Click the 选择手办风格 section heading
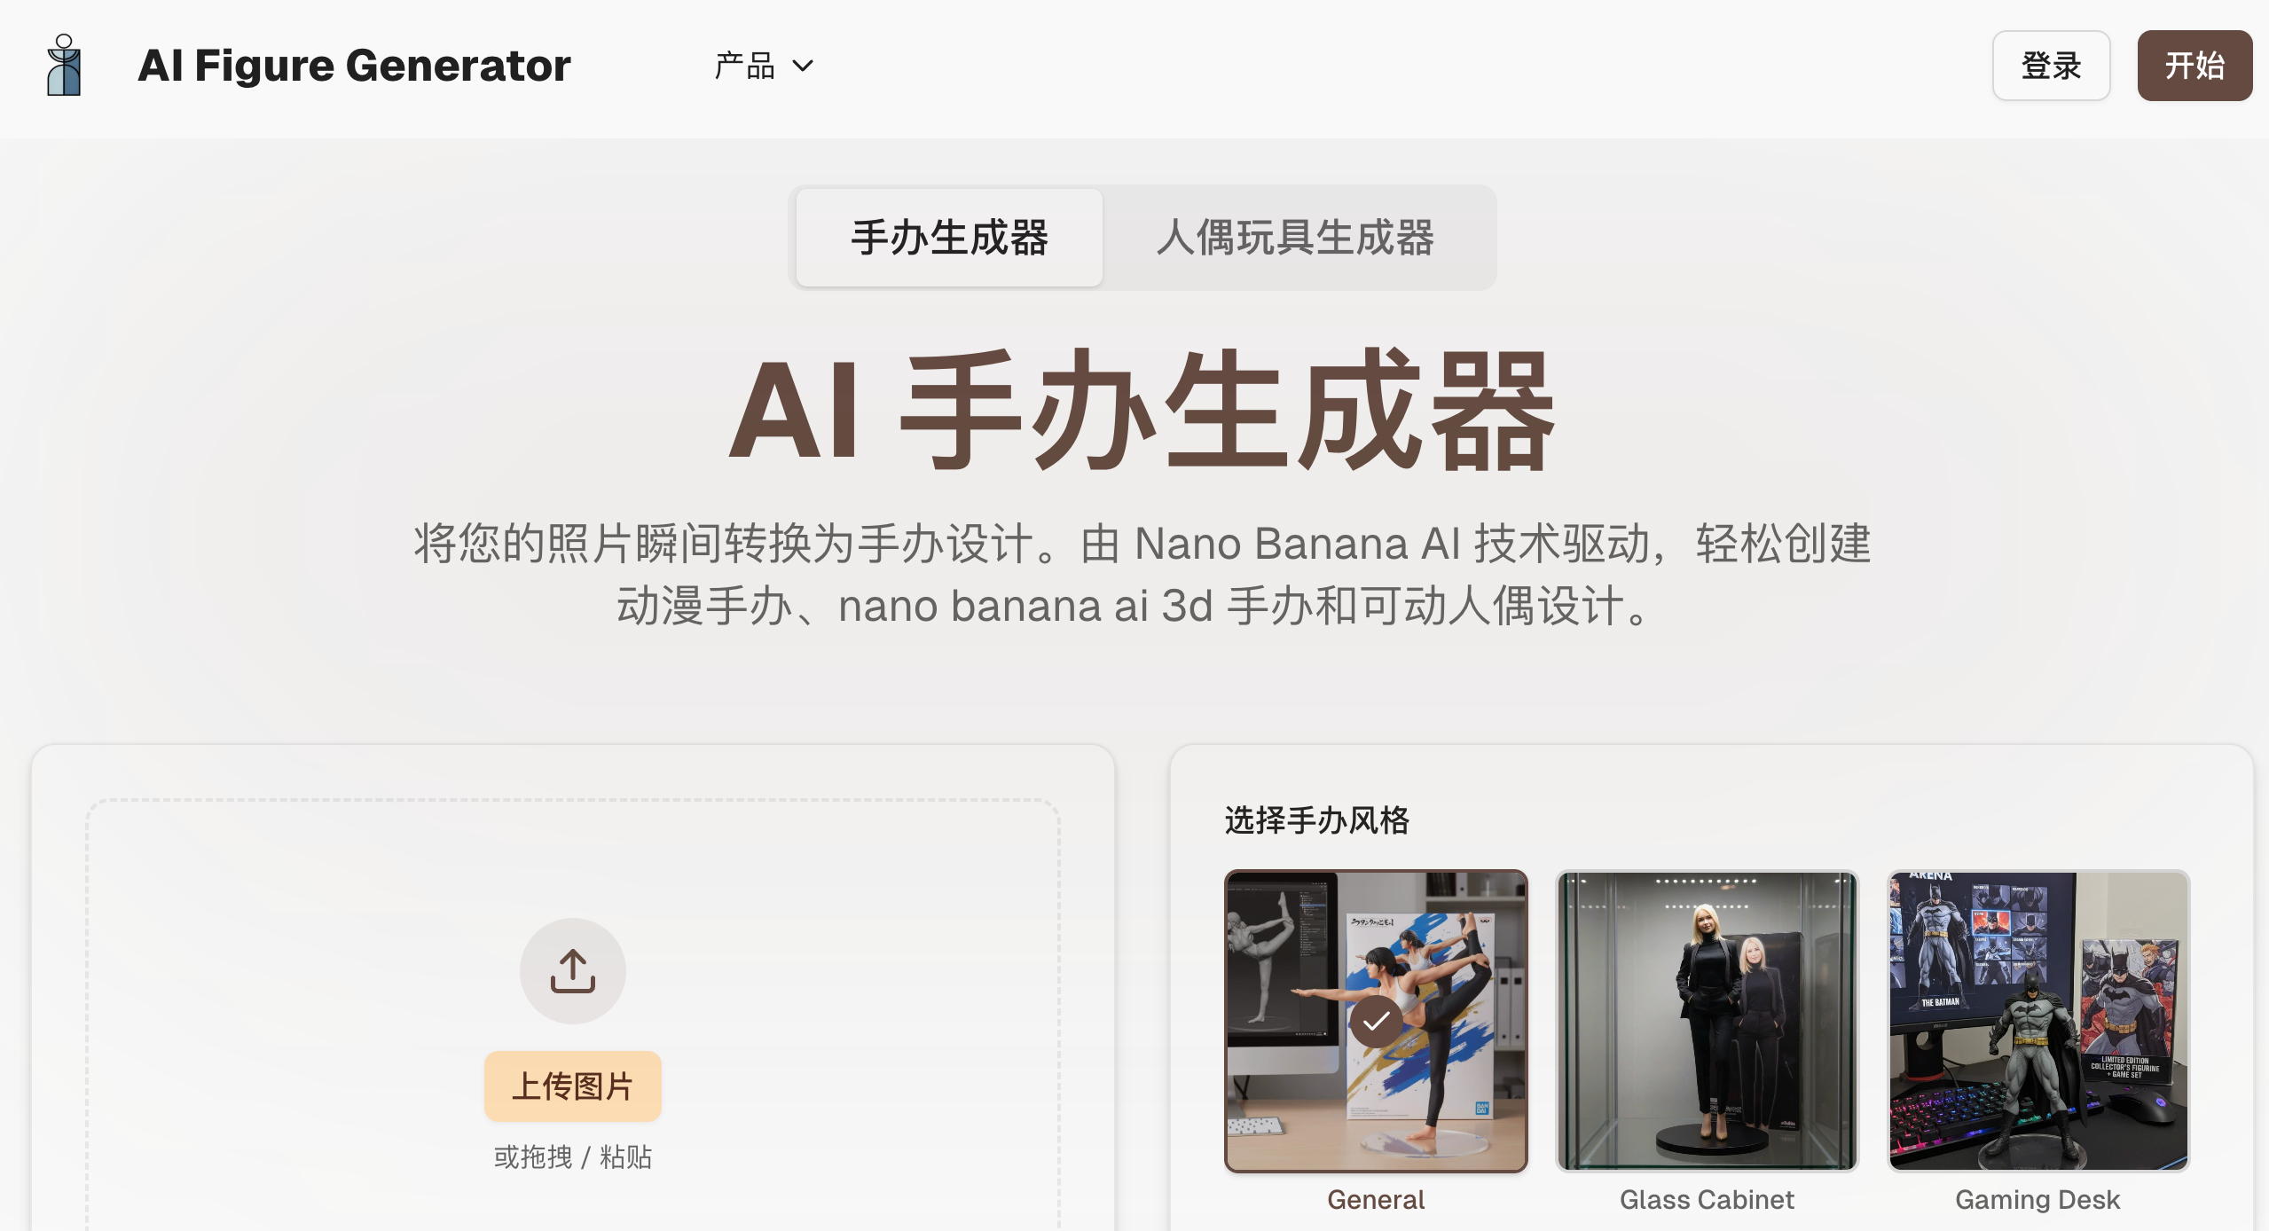2269x1231 pixels. (1316, 820)
